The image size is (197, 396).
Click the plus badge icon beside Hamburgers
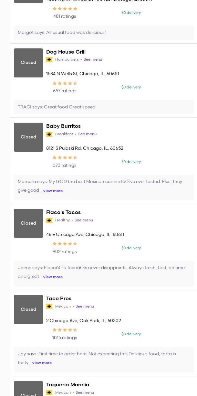click(49, 60)
